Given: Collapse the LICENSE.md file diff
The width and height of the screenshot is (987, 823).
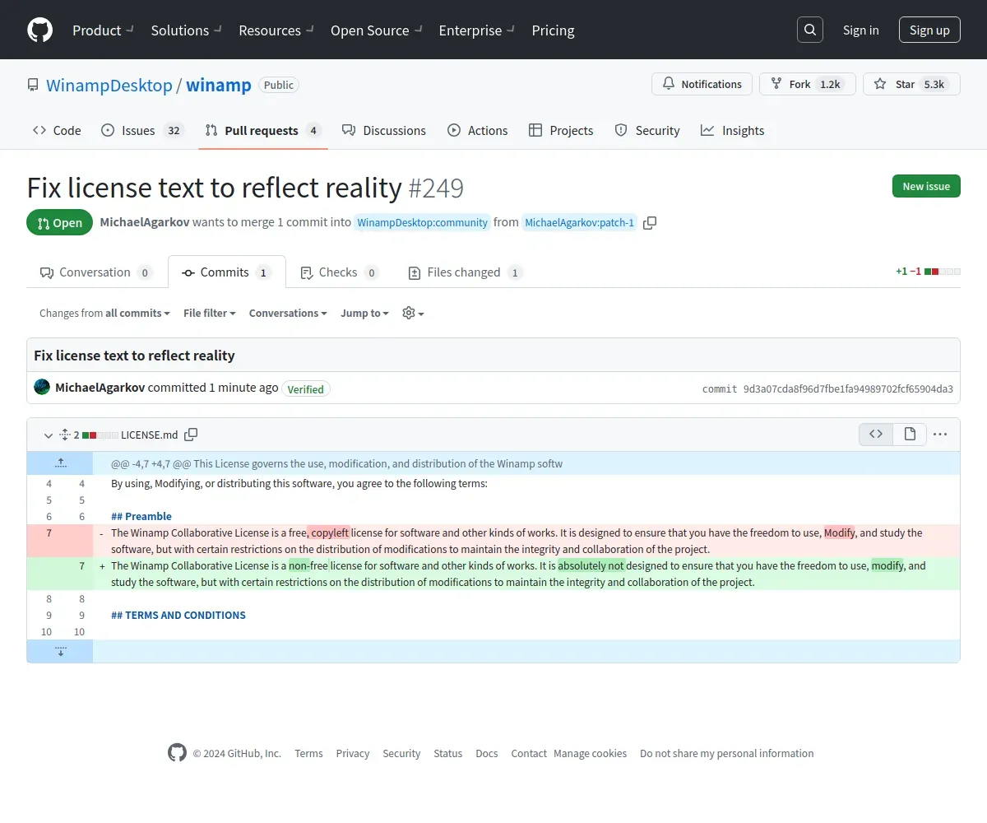Looking at the screenshot, I should click(x=48, y=435).
